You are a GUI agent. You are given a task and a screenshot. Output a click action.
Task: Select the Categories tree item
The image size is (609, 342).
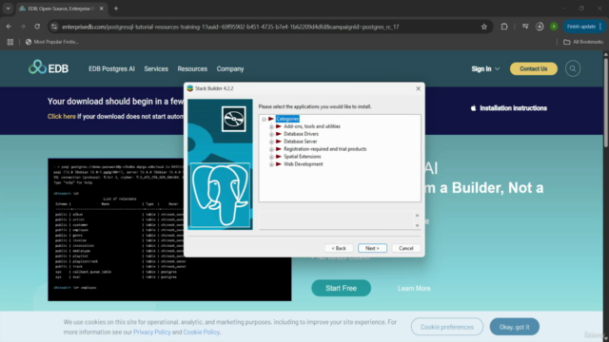tap(287, 119)
